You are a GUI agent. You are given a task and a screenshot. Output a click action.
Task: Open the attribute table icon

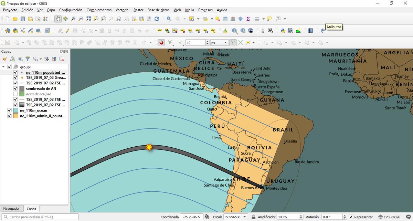(225, 19)
